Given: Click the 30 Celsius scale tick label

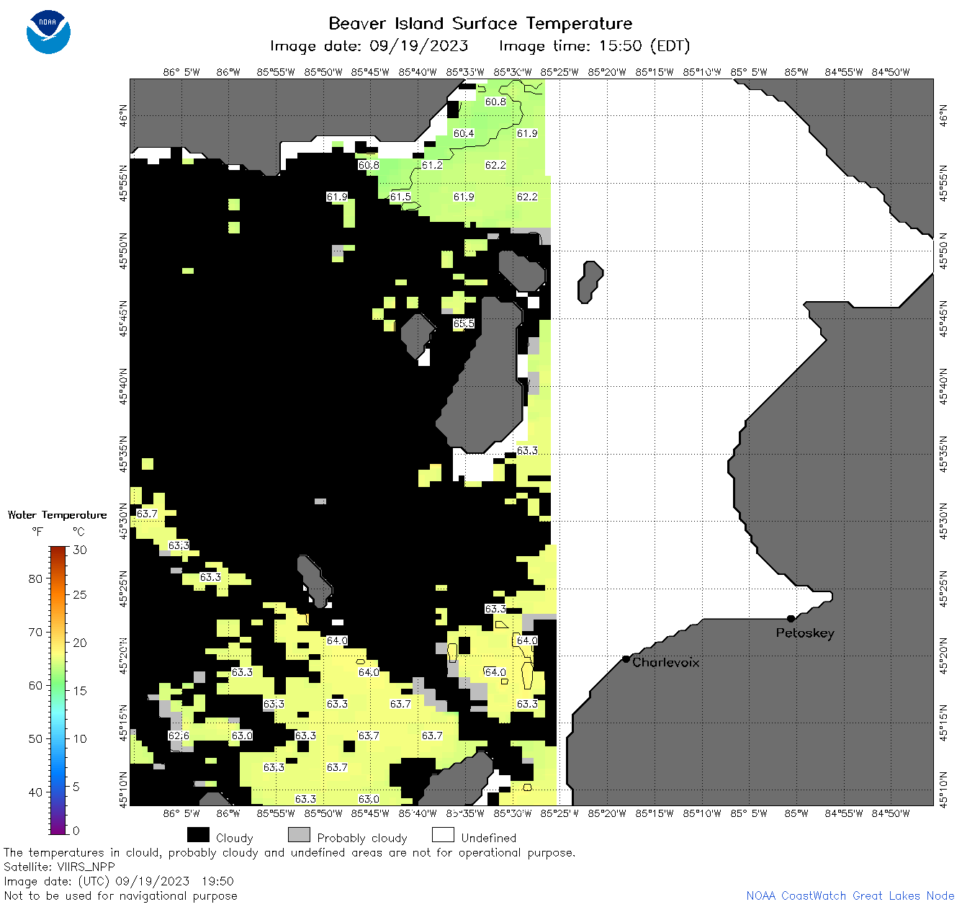Looking at the screenshot, I should [x=80, y=550].
